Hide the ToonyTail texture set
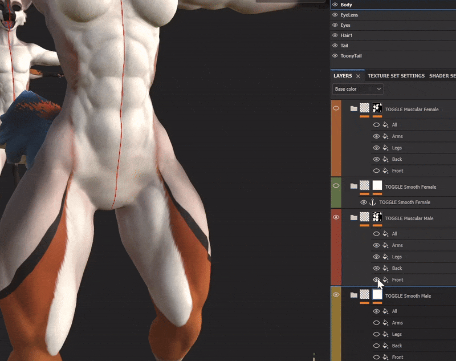Screen dimensions: 456x361 [x=335, y=55]
